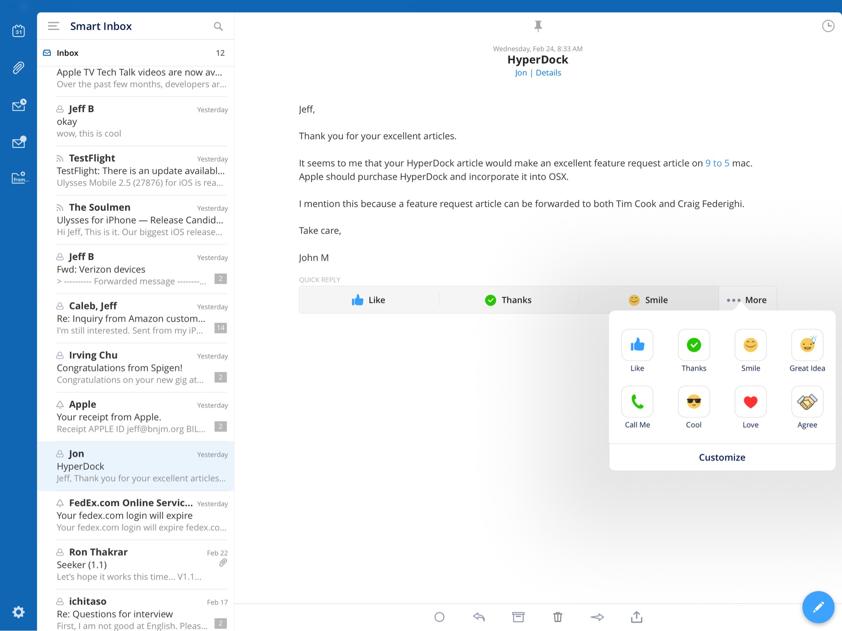Mark message read with circle icon
The width and height of the screenshot is (842, 631).
(x=439, y=617)
